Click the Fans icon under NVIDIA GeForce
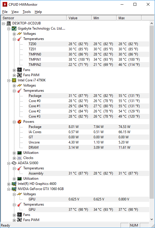Viewport: 155px width, 228px height. click(20, 215)
